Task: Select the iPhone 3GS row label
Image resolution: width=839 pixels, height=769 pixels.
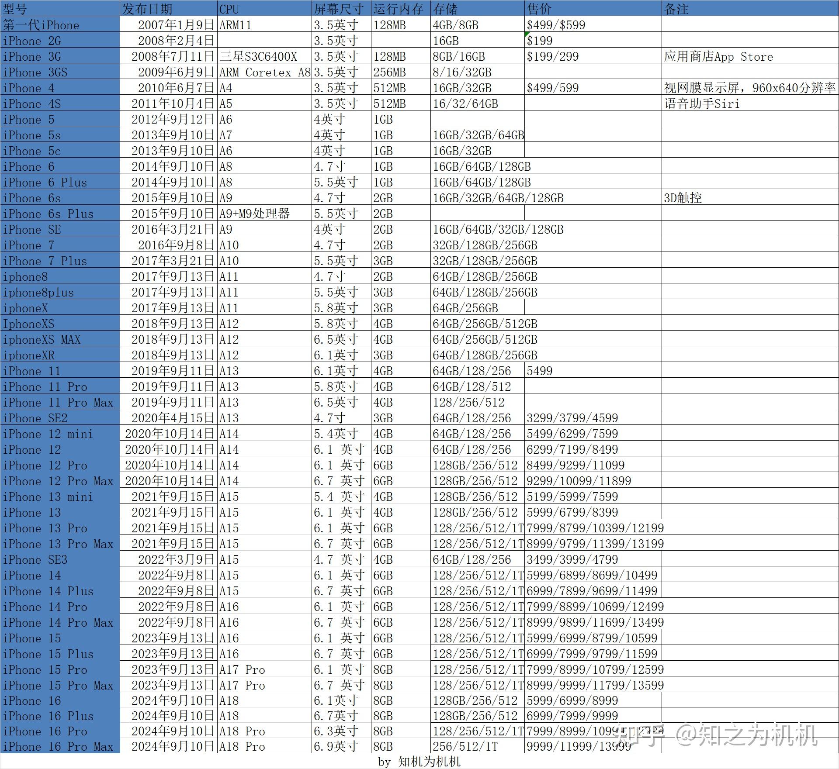Action: pyautogui.click(x=60, y=72)
